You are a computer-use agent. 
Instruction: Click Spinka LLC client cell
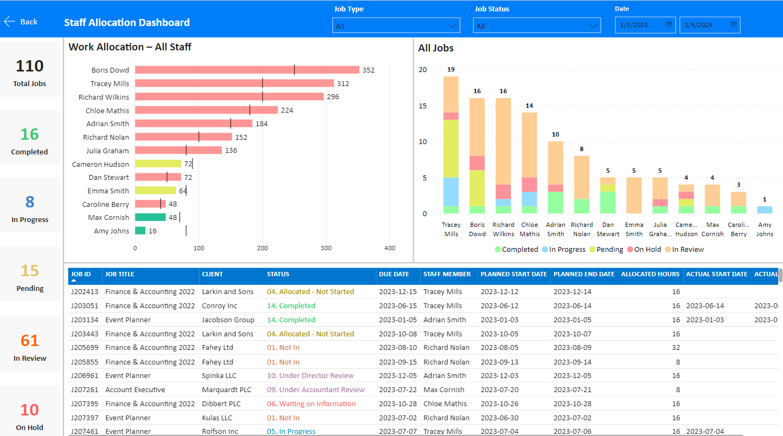pyautogui.click(x=220, y=375)
